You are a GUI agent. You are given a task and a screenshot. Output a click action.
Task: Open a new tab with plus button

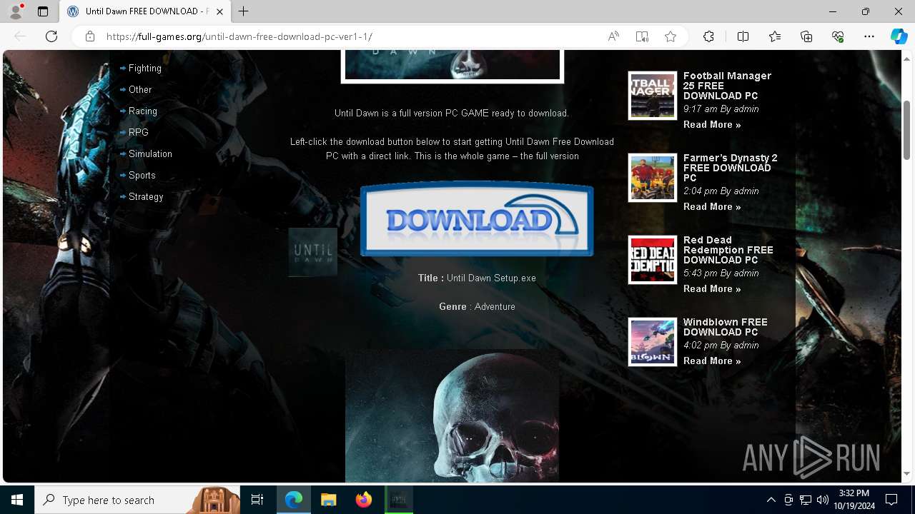pyautogui.click(x=244, y=11)
